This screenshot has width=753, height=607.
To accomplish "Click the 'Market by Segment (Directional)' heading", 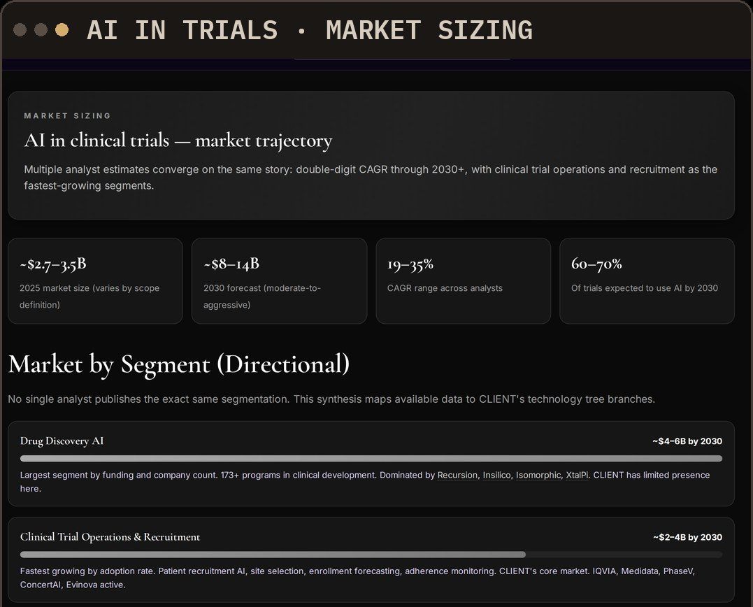I will point(179,364).
